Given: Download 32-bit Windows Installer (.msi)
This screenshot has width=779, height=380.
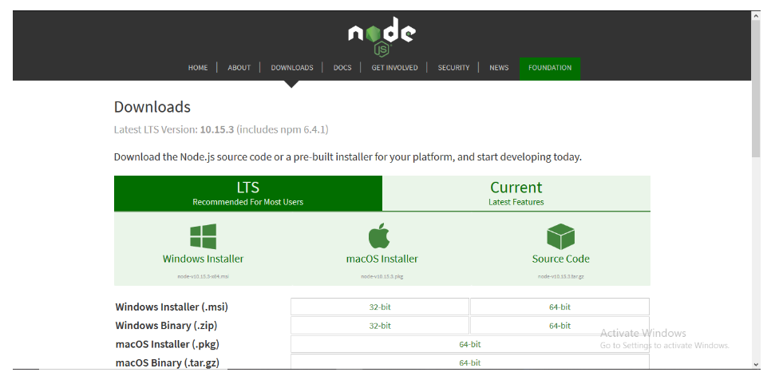Looking at the screenshot, I should [380, 307].
